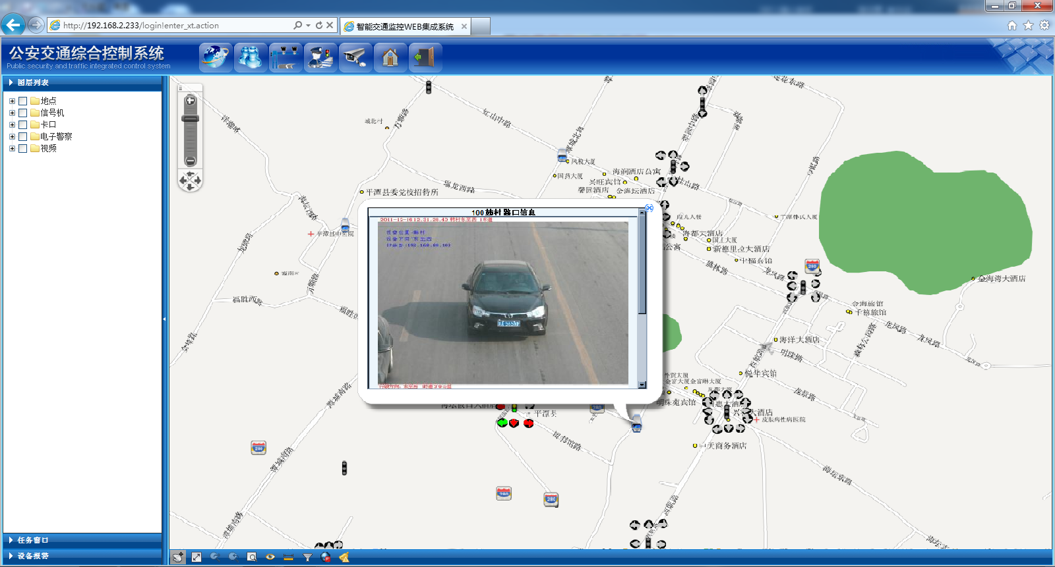The image size is (1055, 567).
Task: Expand the 任务窗口 panel
Action: 33,540
